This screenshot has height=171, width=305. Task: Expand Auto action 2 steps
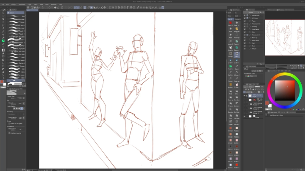[250, 24]
